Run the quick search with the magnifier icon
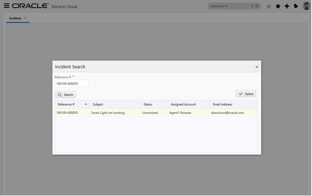 (257, 6)
